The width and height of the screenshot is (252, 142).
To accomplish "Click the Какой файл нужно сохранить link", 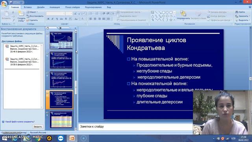I will 20,122.
